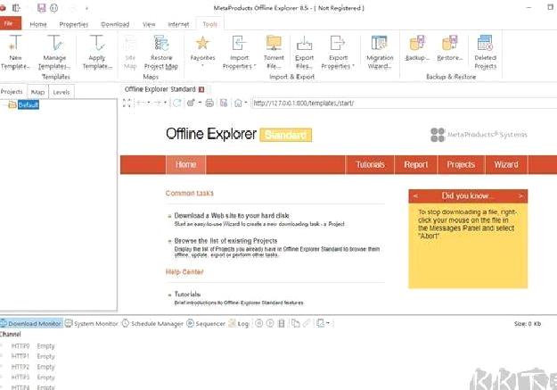Switch to the Download Monitor tab
The image size is (557, 390).
(x=31, y=323)
